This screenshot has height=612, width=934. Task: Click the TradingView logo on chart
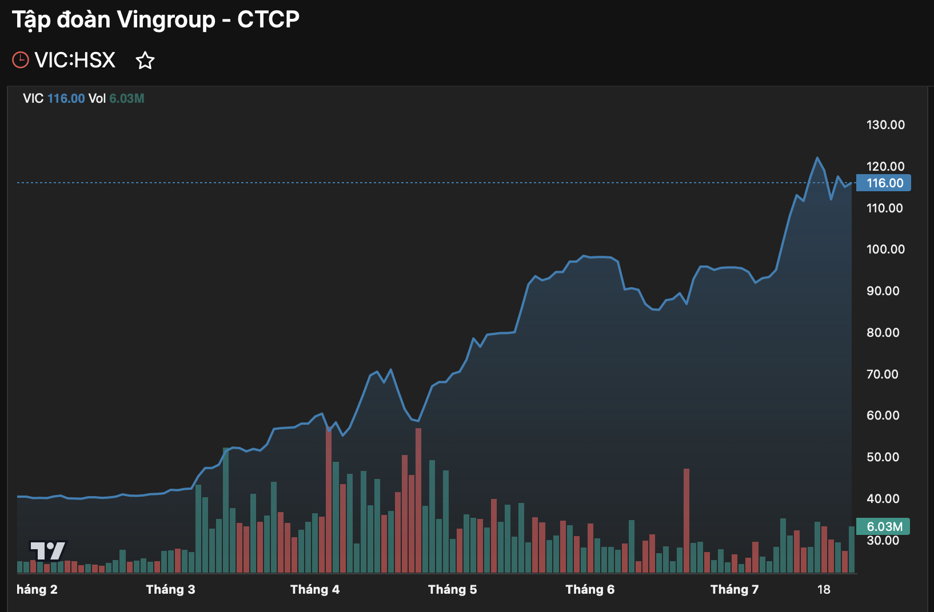point(48,550)
